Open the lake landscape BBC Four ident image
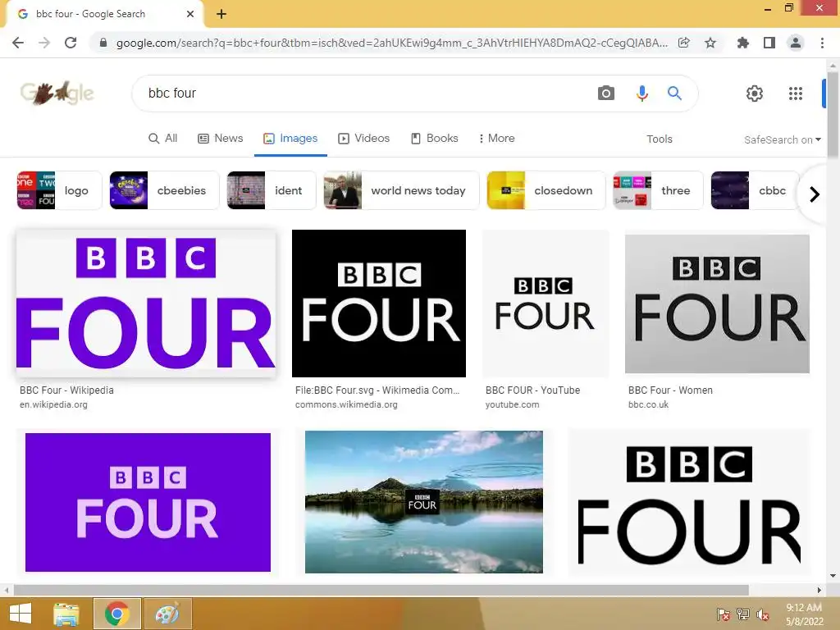Screen dimensions: 840x630 tap(424, 502)
